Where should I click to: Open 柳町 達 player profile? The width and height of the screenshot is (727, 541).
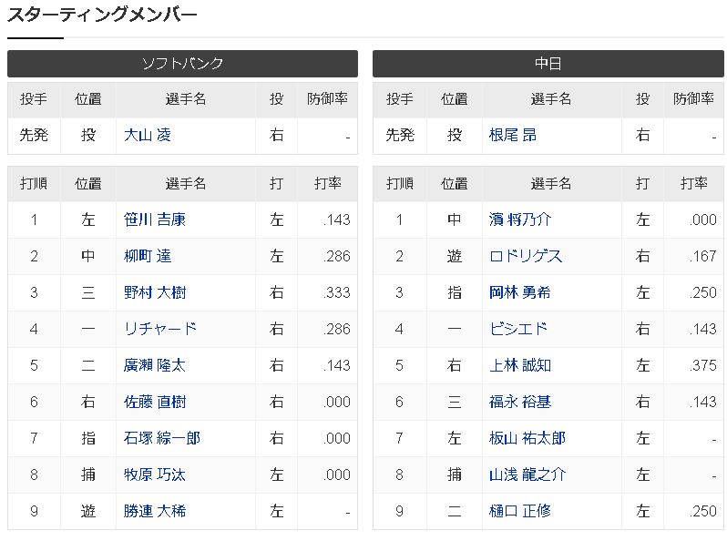click(x=148, y=256)
